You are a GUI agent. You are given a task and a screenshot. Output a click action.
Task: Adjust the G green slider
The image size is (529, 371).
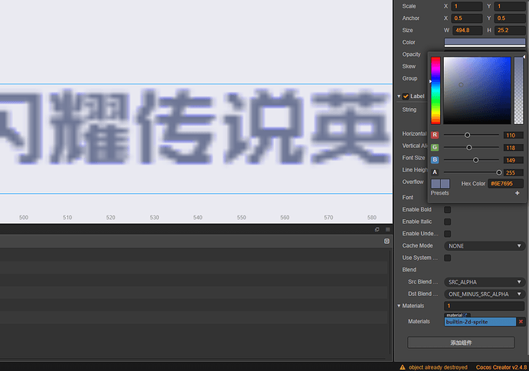[x=472, y=147]
